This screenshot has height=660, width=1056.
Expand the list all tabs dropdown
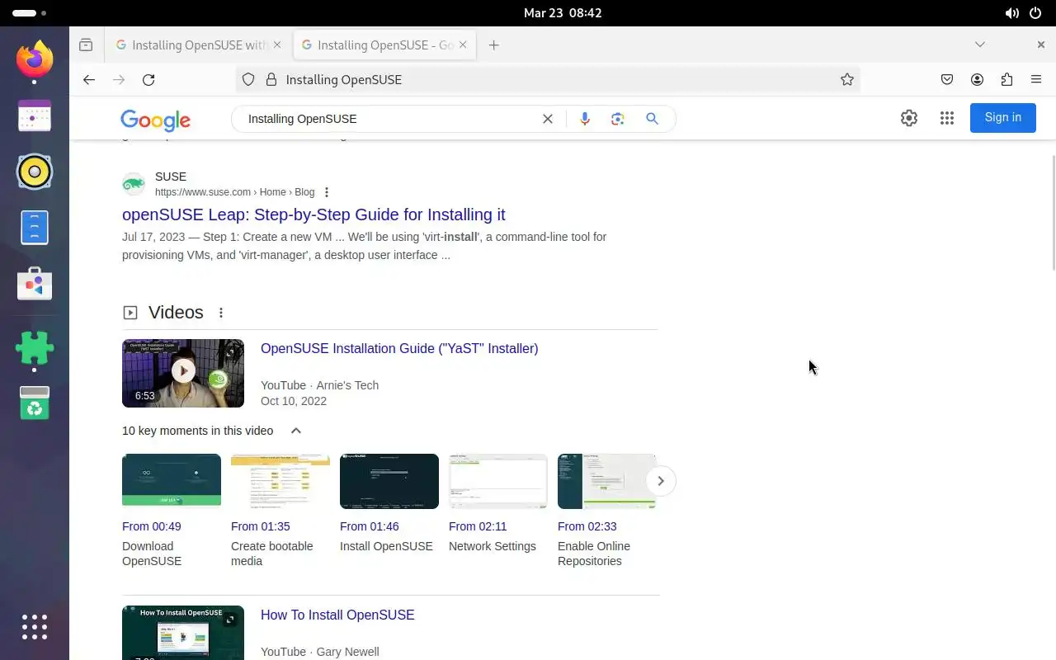979,45
